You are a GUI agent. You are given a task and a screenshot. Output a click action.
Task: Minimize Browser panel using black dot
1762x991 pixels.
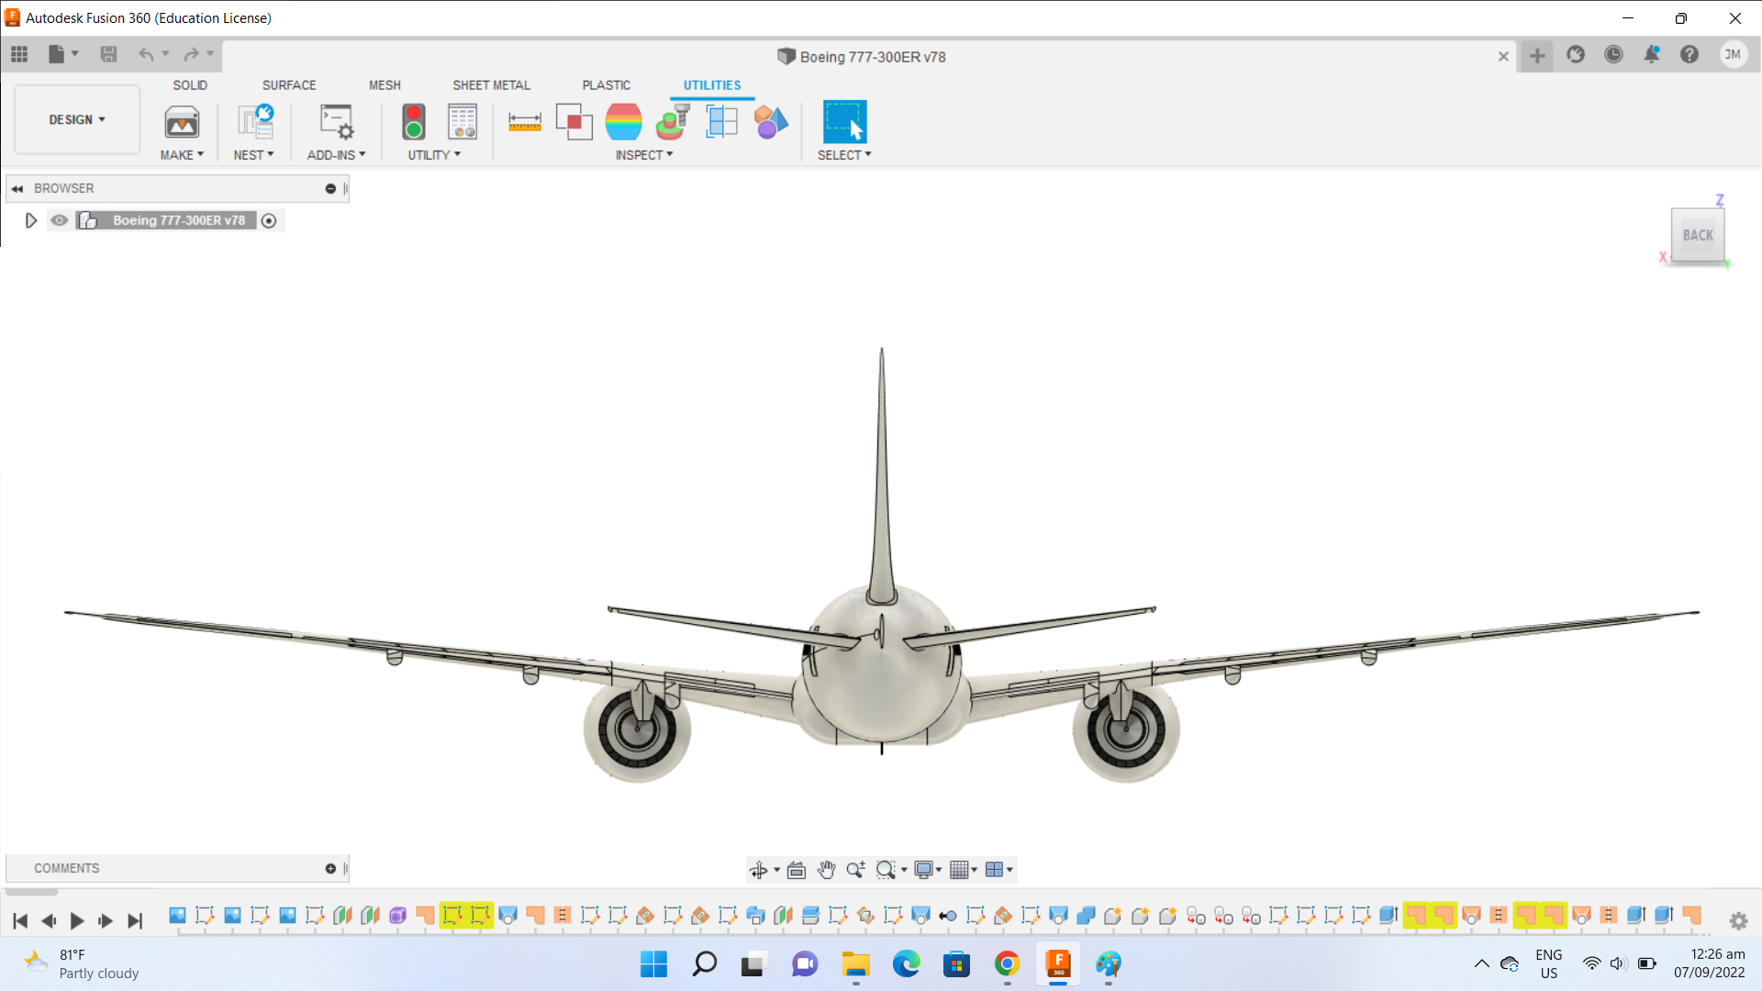point(330,188)
